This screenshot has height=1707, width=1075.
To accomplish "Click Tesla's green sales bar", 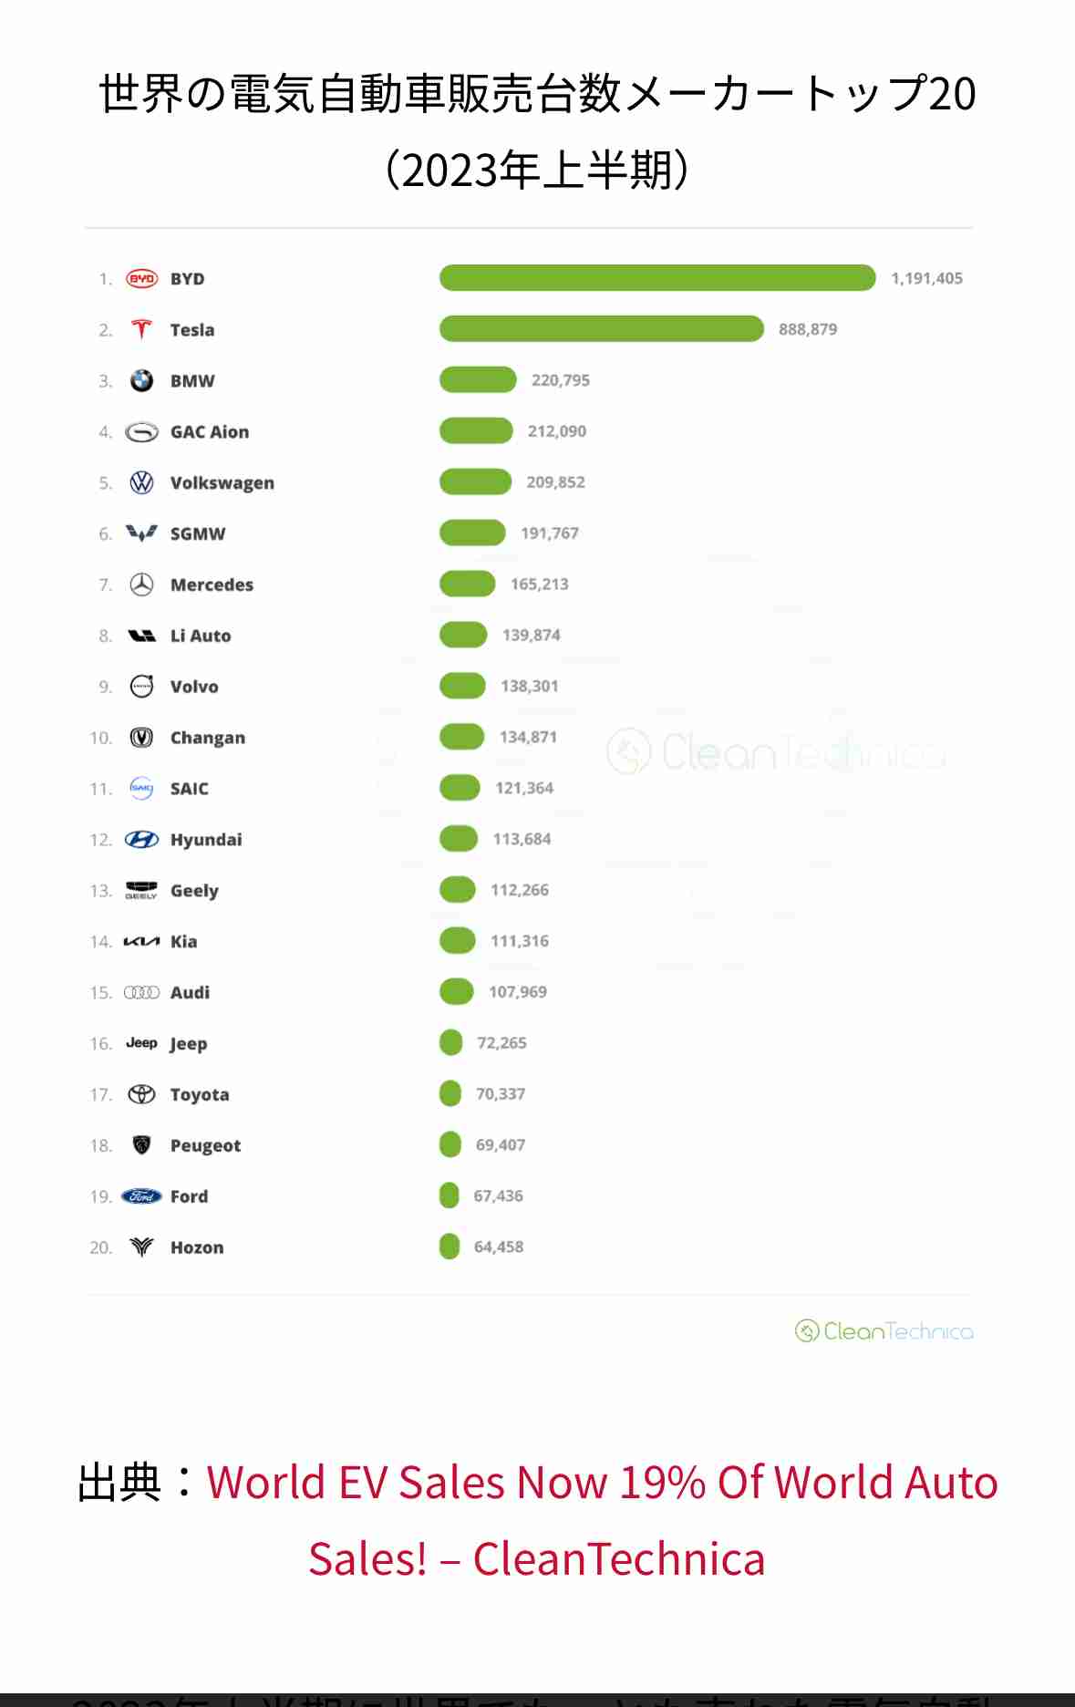I will [601, 329].
